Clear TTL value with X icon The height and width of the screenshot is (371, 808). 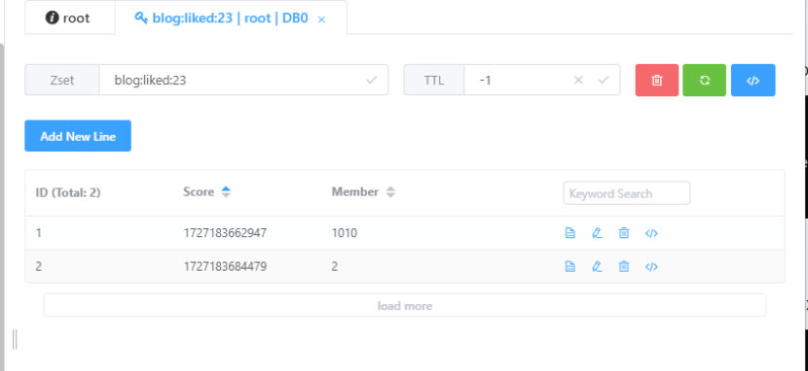(x=578, y=81)
